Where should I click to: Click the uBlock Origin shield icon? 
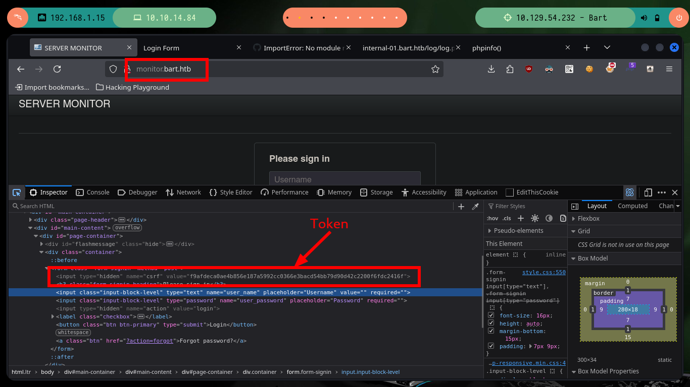point(529,69)
